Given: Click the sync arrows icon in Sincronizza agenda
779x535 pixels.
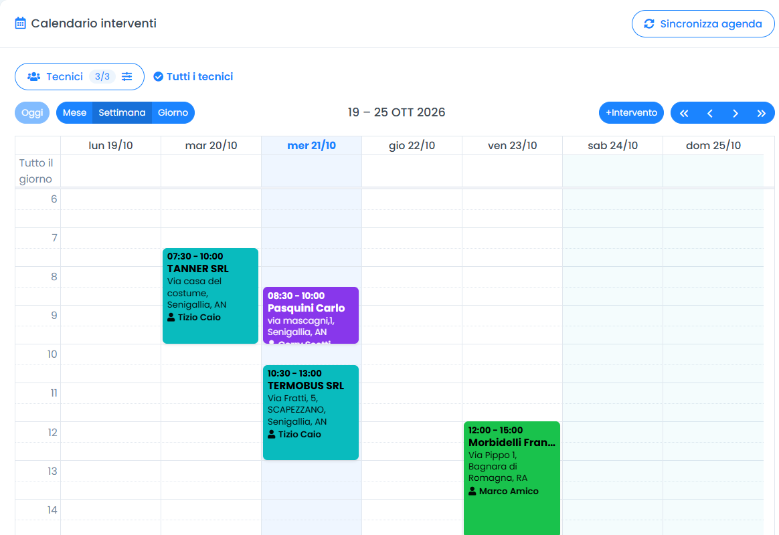Looking at the screenshot, I should [x=649, y=24].
